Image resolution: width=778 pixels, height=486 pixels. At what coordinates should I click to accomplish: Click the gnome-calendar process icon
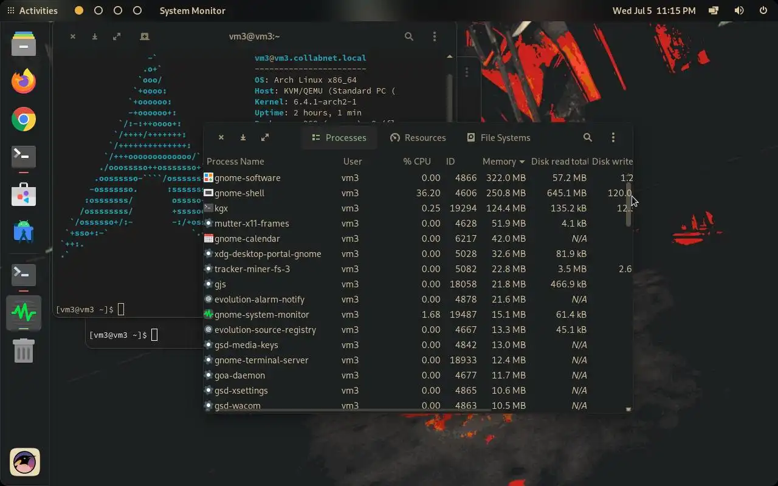(x=208, y=238)
